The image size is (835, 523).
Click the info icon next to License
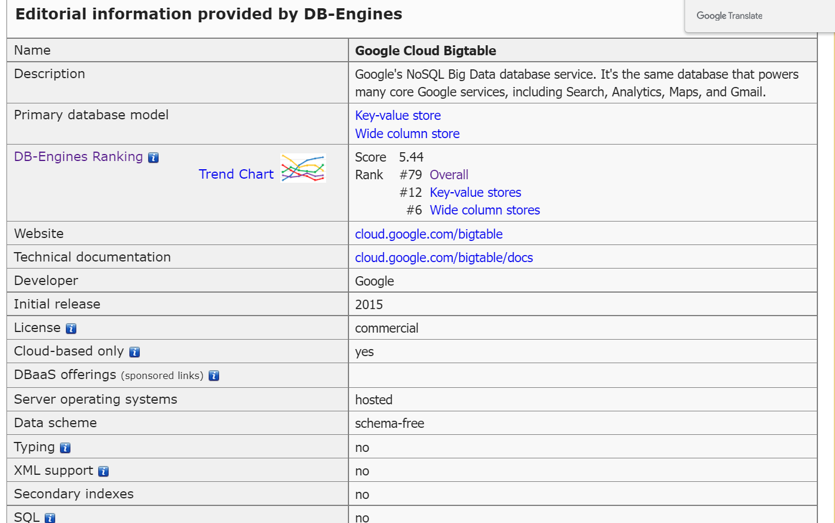71,328
